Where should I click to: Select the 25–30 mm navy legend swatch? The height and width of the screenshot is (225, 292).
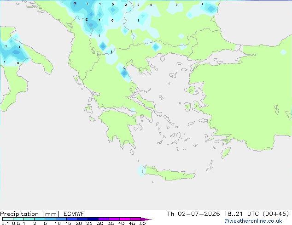[x=93, y=219]
